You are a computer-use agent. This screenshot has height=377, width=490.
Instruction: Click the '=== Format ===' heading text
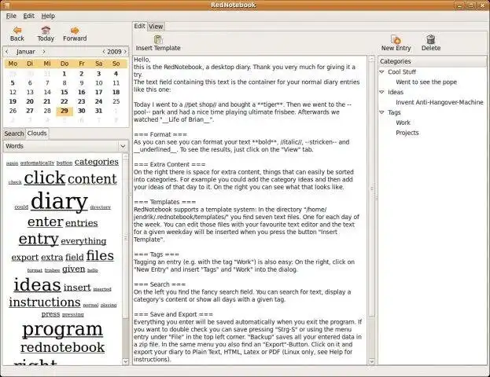click(160, 134)
